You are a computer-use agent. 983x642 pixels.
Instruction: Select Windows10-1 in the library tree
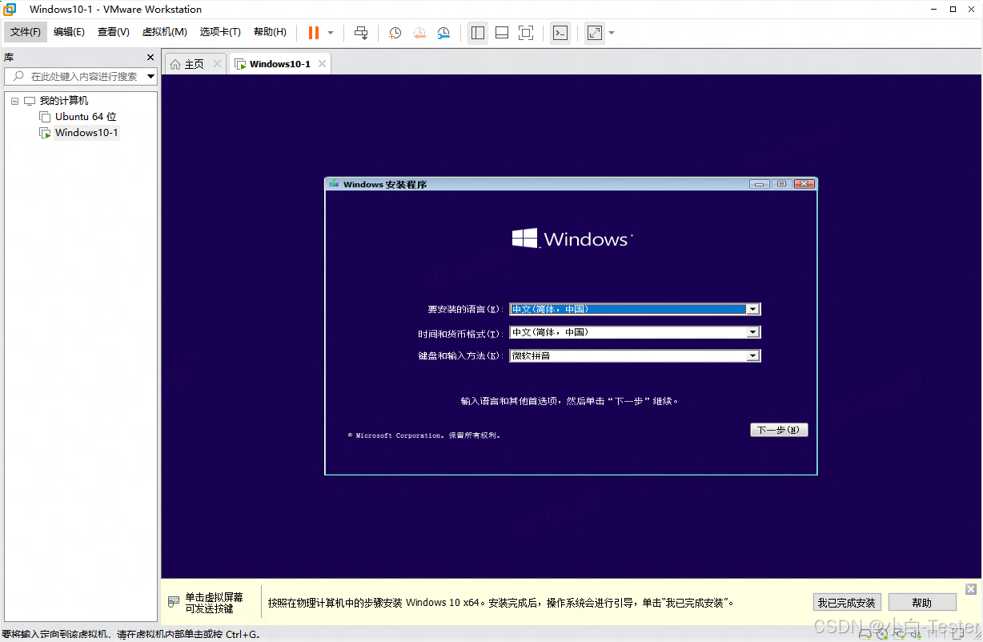(86, 133)
